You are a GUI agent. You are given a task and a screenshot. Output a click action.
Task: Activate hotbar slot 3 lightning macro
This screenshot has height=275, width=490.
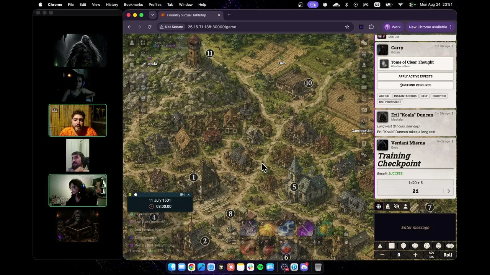(286, 228)
